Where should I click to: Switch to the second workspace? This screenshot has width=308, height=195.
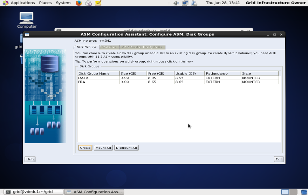pos(293,192)
